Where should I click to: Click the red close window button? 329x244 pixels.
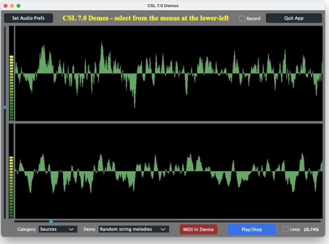click(x=5, y=5)
